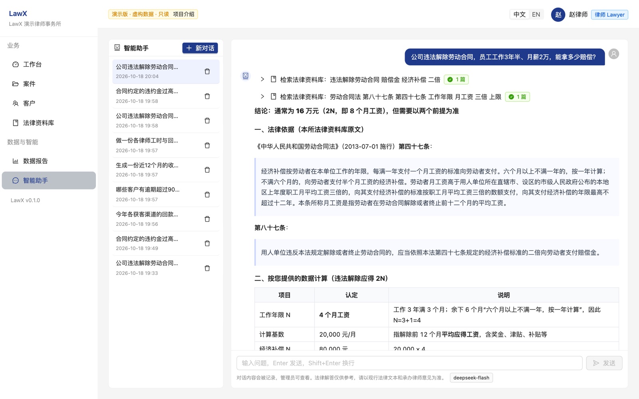The image size is (639, 399).
Task: Click the deepseek-flash model tag
Action: [471, 378]
